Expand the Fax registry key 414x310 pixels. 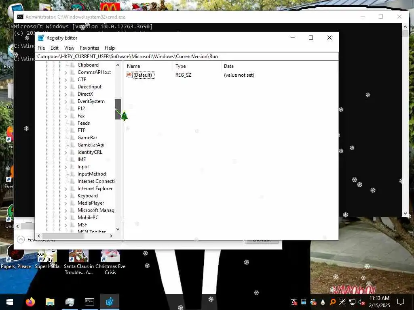tap(66, 116)
